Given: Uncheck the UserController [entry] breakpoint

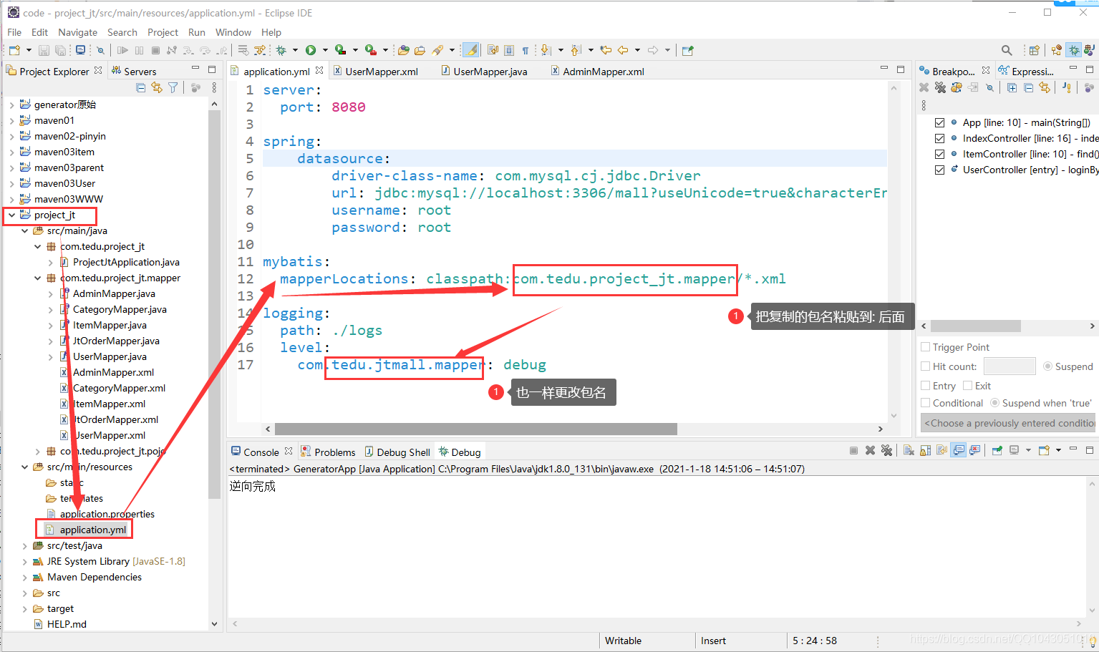Looking at the screenshot, I should [939, 170].
